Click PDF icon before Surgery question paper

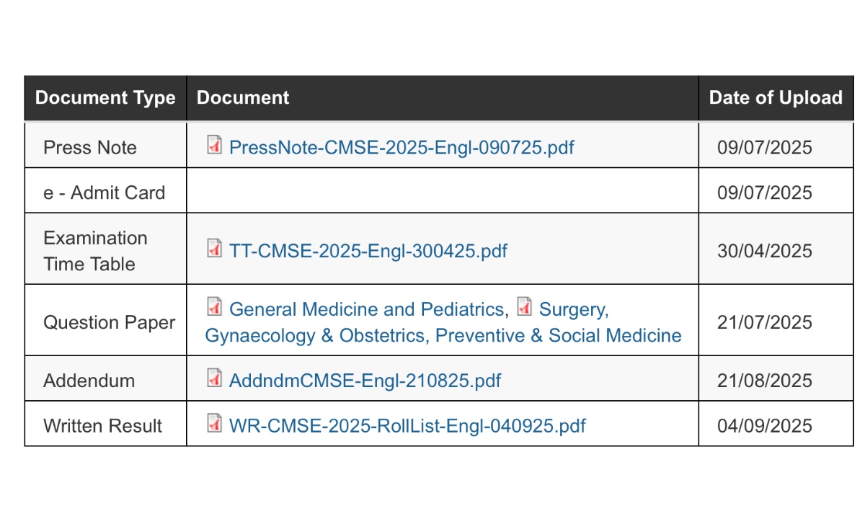coord(525,307)
